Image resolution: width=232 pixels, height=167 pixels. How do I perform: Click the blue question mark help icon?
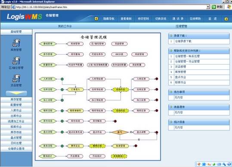tap(229, 164)
